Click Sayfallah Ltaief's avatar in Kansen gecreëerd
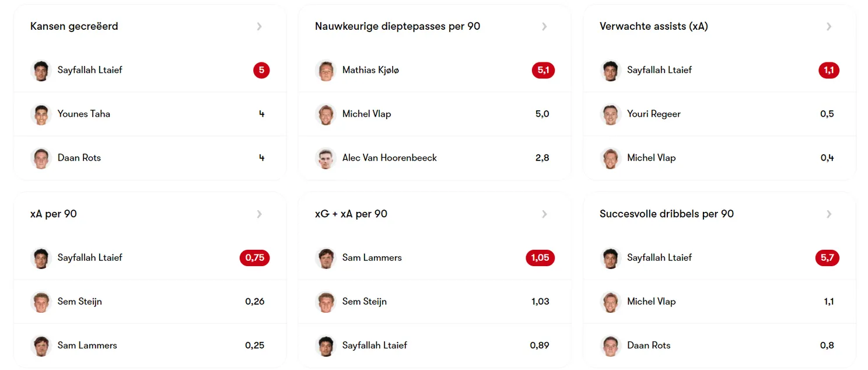This screenshot has width=868, height=370. pos(41,70)
